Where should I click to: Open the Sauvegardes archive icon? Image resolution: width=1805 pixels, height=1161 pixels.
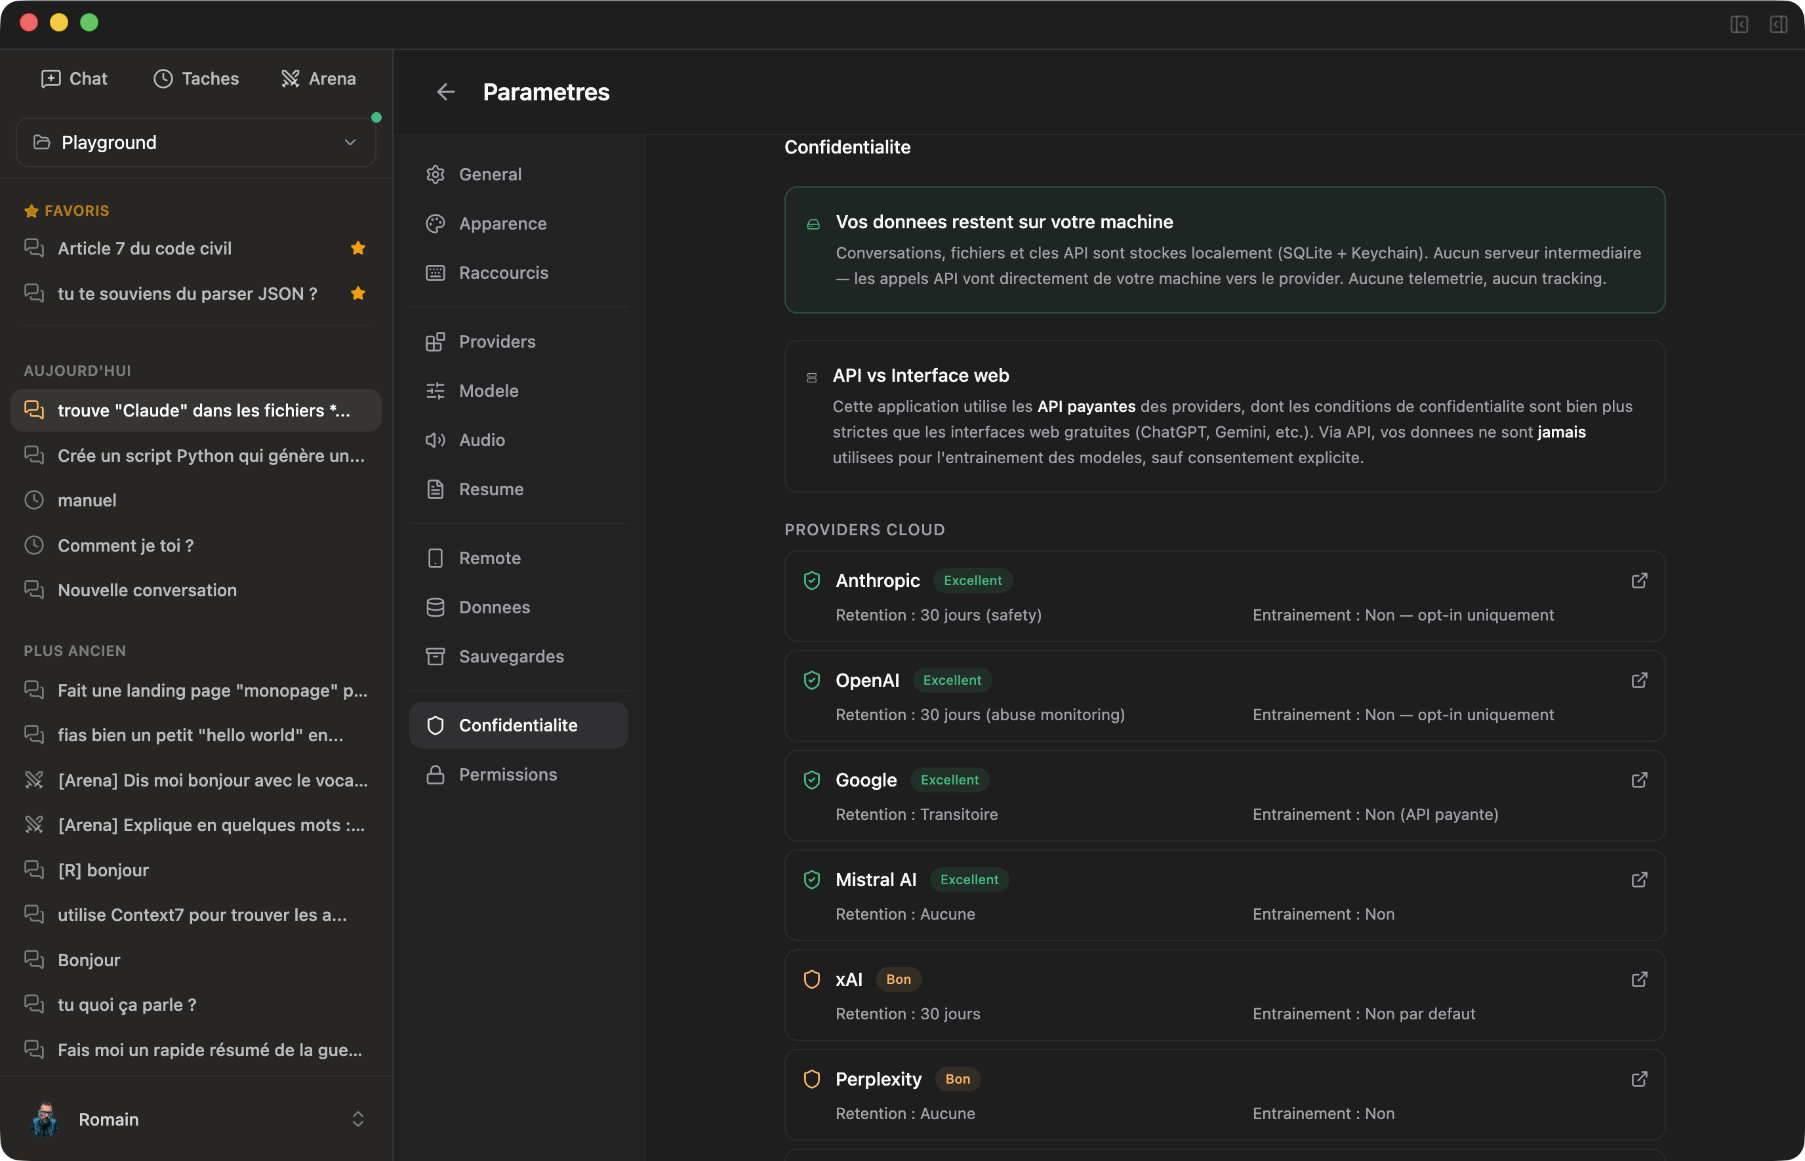(x=436, y=656)
